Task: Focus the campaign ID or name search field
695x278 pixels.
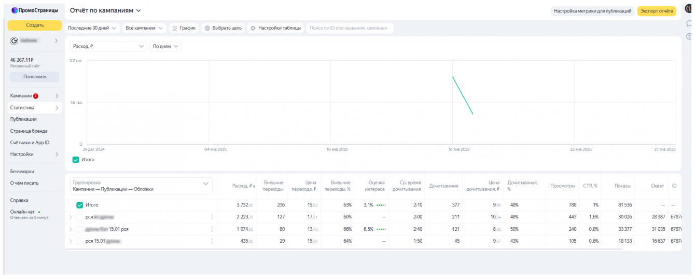Action: [x=350, y=28]
